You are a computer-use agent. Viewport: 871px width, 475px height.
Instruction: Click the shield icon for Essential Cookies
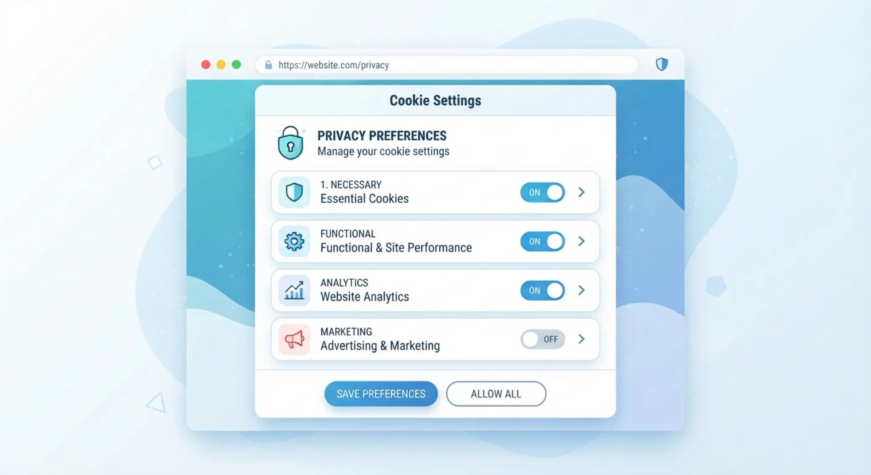294,192
